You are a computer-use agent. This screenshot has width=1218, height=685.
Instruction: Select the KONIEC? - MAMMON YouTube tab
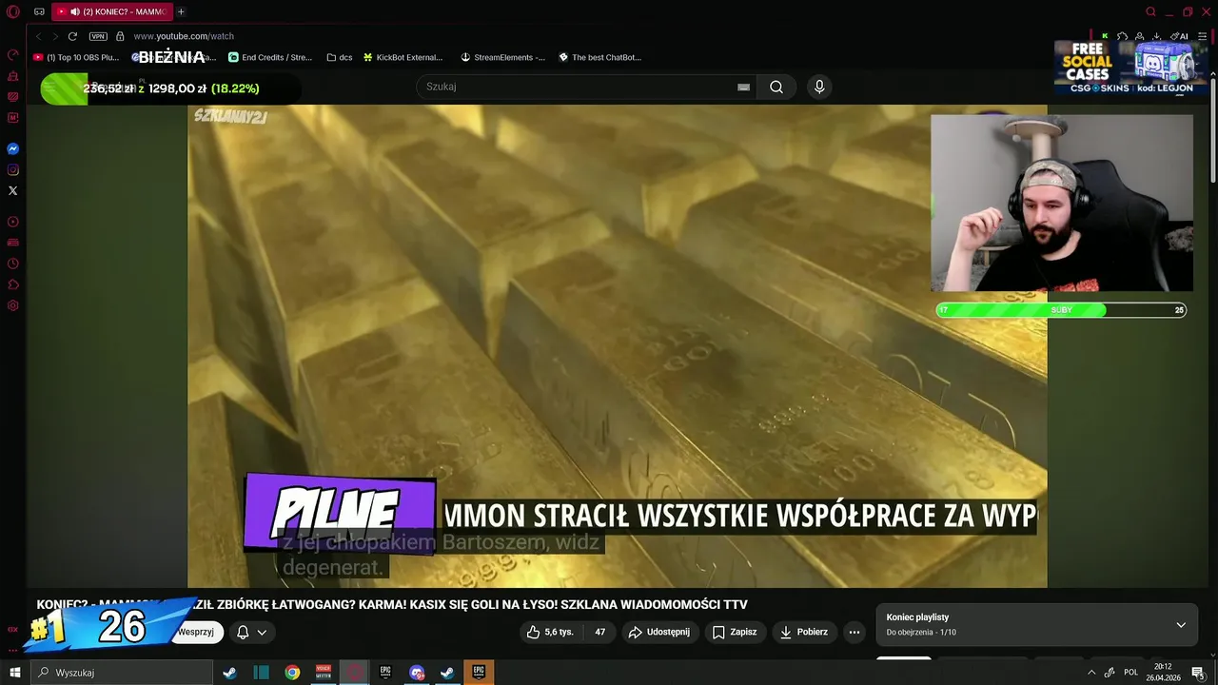(x=112, y=11)
